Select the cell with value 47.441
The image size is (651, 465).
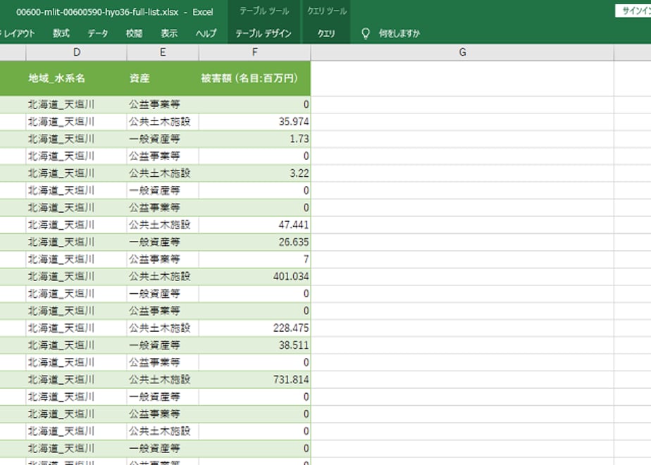coord(255,225)
